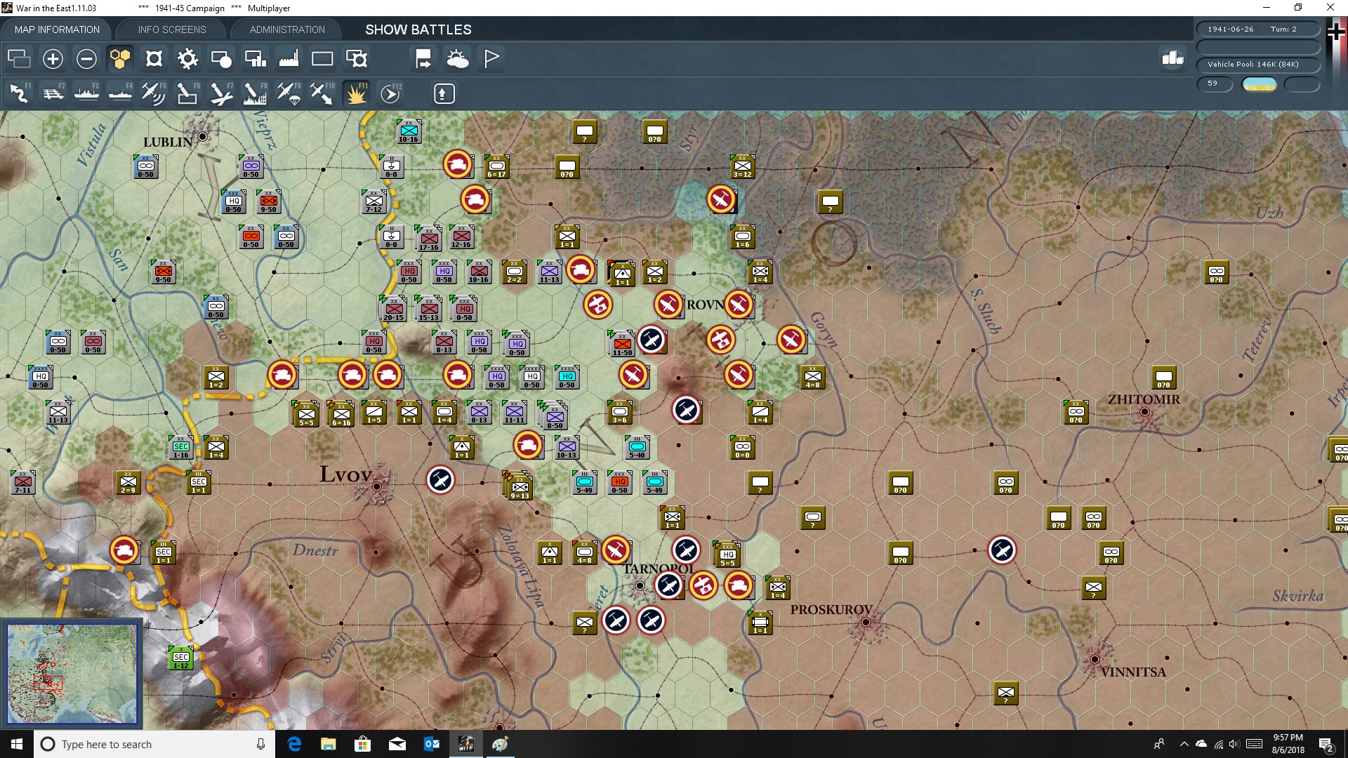The image size is (1348, 758).
Task: Click the square fort-shaped toolbar icon
Action: pyautogui.click(x=154, y=58)
